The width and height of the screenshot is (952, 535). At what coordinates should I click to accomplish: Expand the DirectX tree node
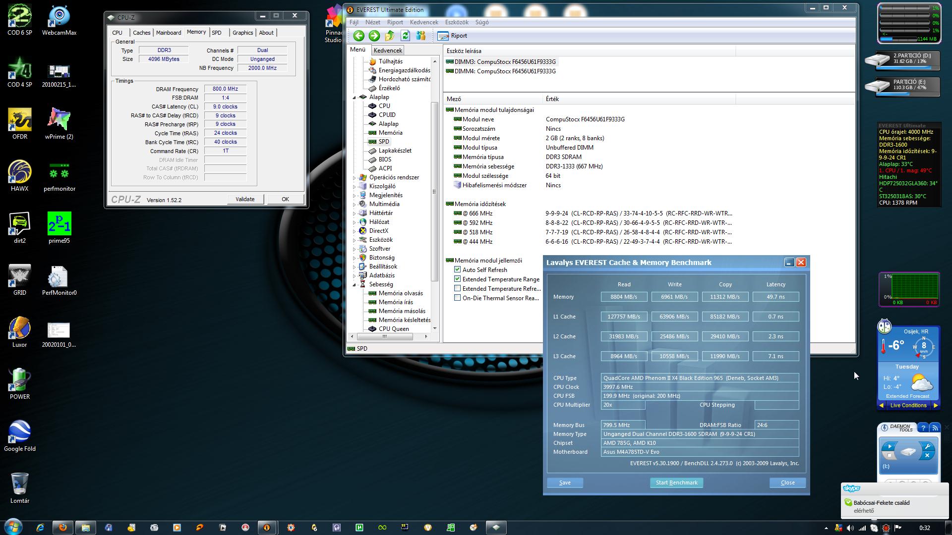tap(355, 231)
